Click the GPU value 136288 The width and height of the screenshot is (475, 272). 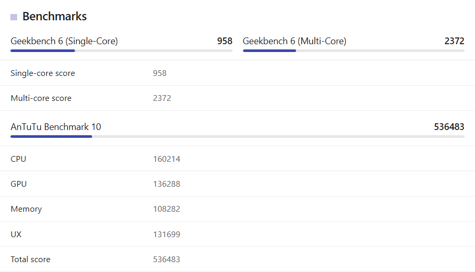click(166, 184)
